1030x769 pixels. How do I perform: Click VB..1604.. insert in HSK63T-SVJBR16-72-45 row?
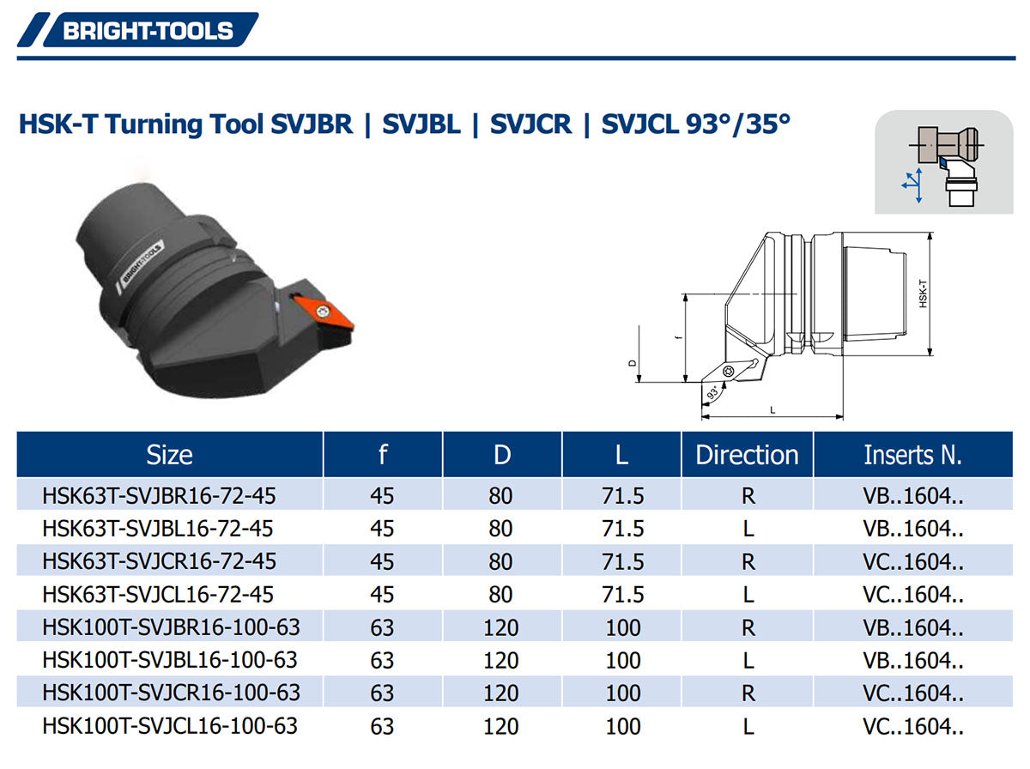913,496
